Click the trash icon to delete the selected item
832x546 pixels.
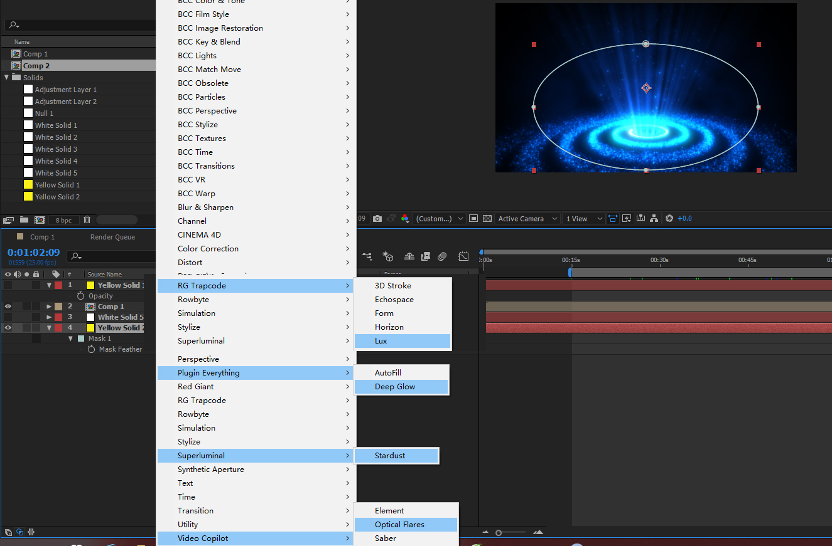[87, 220]
